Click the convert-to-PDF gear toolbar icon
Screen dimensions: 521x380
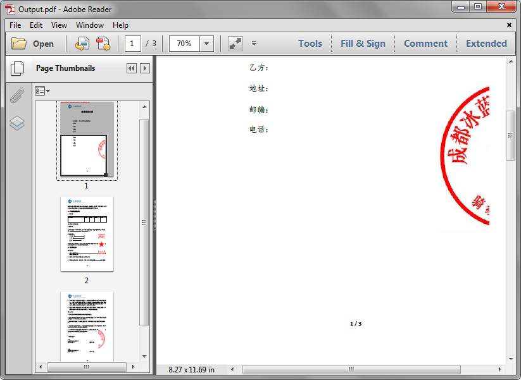(x=103, y=43)
